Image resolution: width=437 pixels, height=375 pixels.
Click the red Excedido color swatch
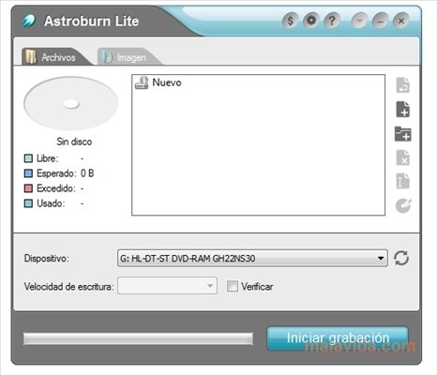click(x=28, y=188)
